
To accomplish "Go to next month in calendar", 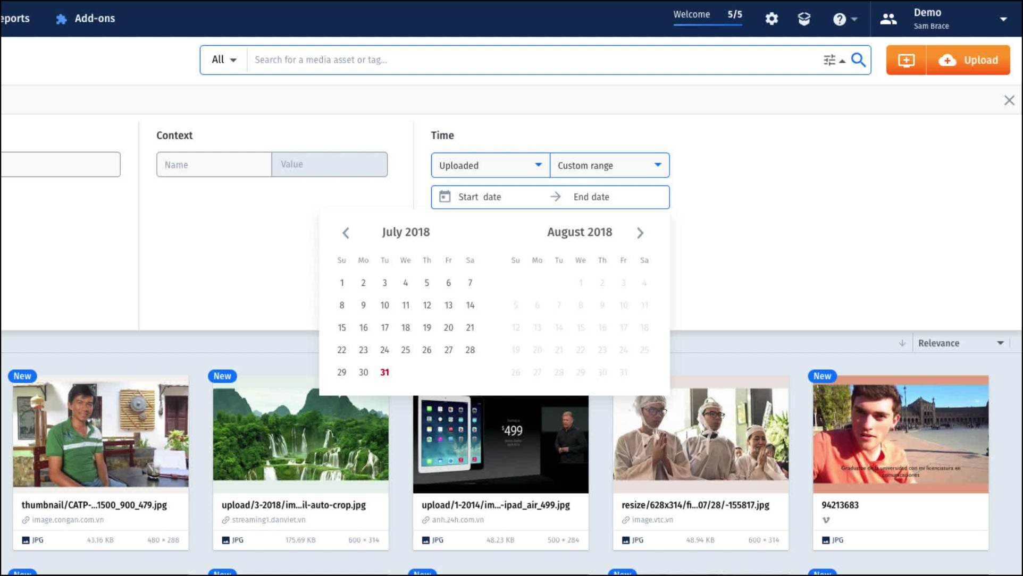I will coord(640,233).
